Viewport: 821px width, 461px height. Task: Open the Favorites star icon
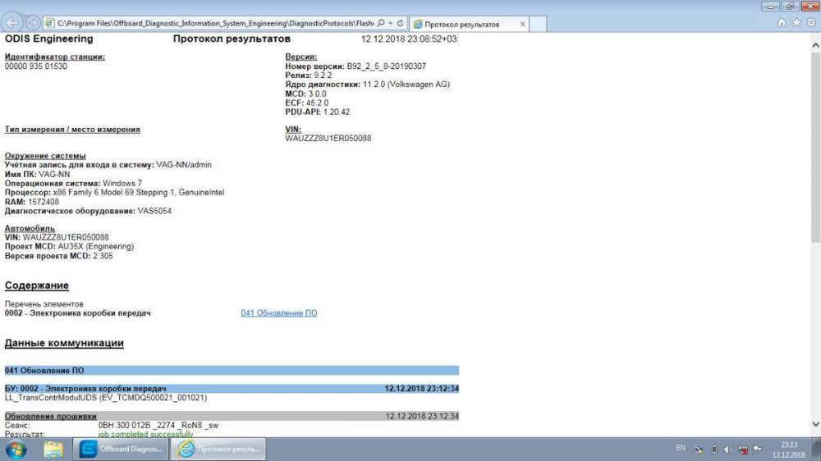coord(796,24)
